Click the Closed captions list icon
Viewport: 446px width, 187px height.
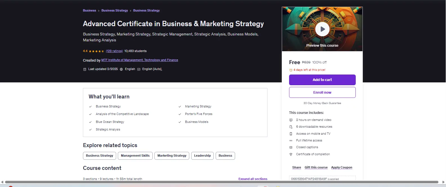[291, 147]
